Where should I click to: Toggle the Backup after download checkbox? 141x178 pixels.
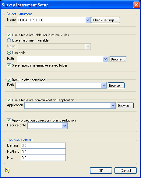[9, 80]
